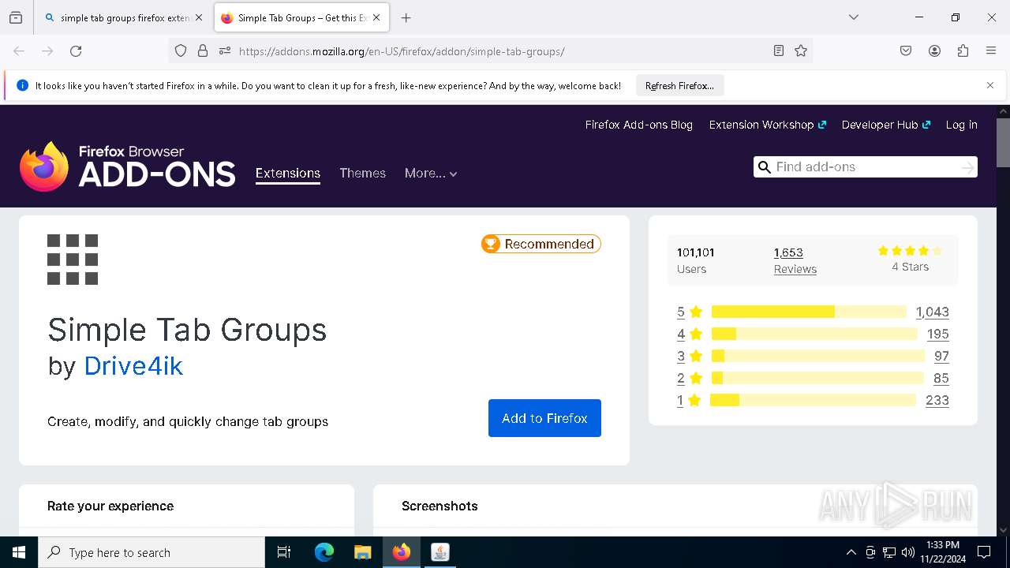Open the 97 three-star reviews count
Image resolution: width=1010 pixels, height=568 pixels.
941,356
